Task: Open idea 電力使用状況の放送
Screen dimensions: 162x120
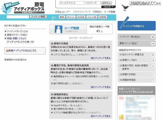Action: (63, 109)
